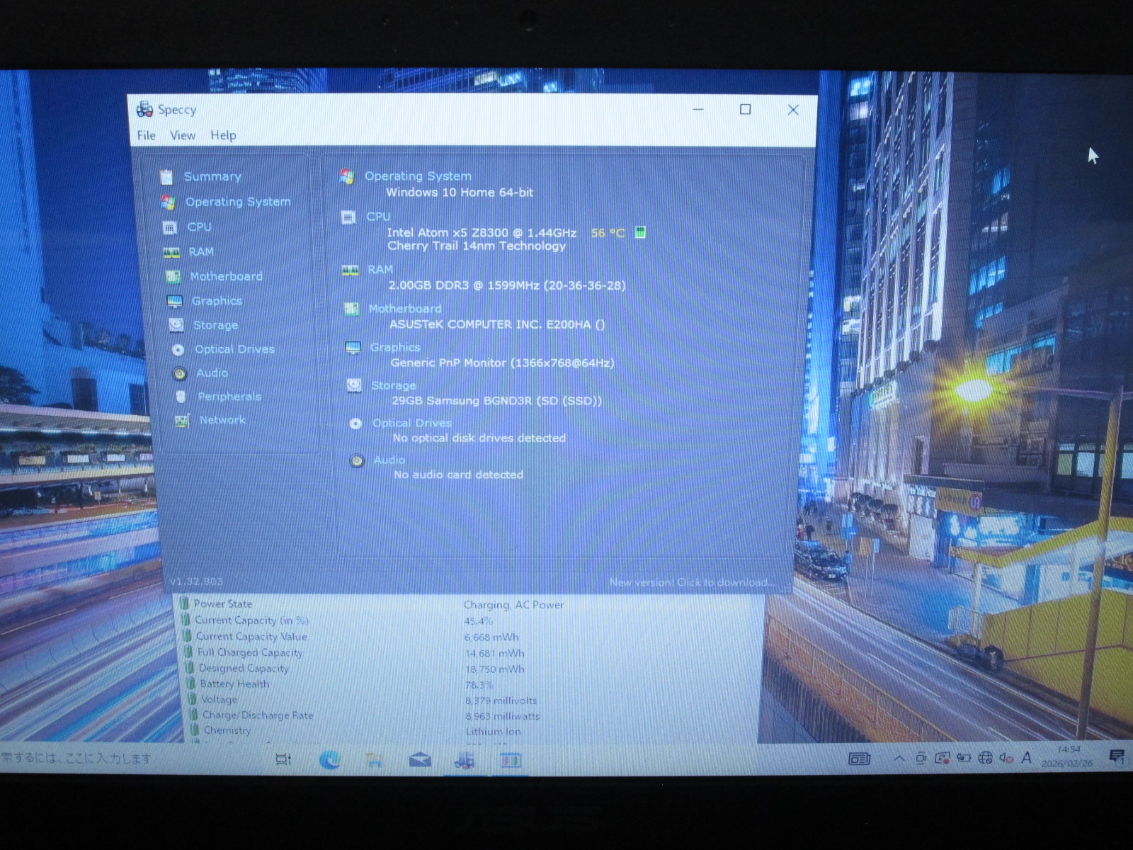Open the File menu
This screenshot has height=850, width=1133.
click(x=147, y=135)
